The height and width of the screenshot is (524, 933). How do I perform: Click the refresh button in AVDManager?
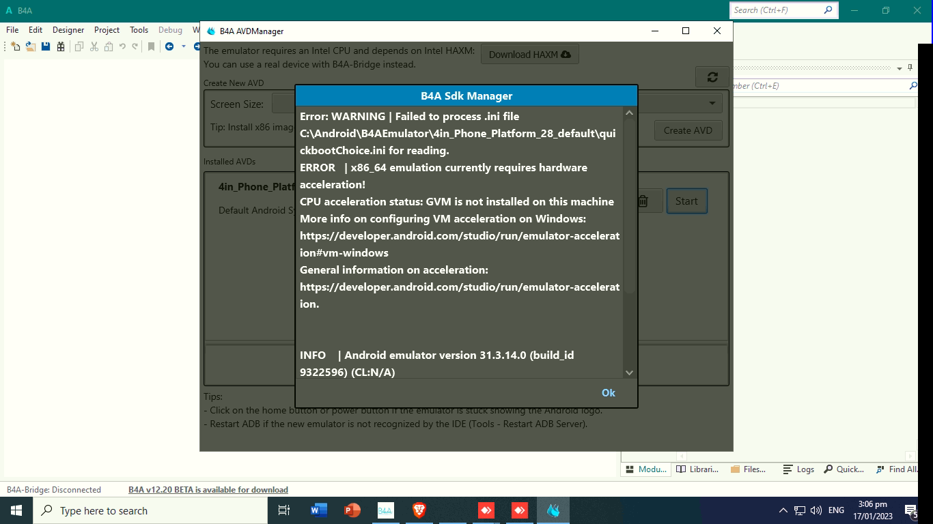(712, 77)
